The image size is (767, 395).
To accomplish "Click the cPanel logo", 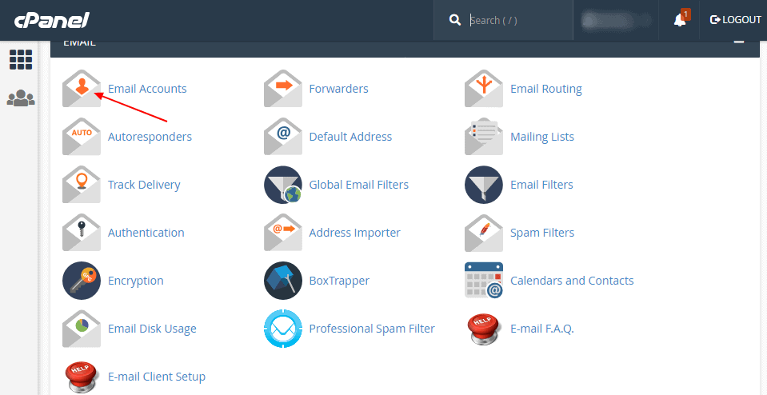I will click(51, 20).
